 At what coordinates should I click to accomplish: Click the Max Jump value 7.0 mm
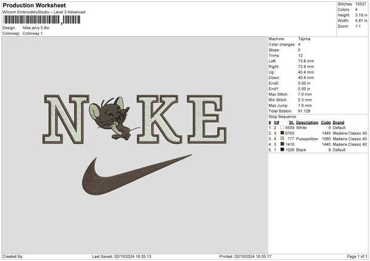[305, 105]
